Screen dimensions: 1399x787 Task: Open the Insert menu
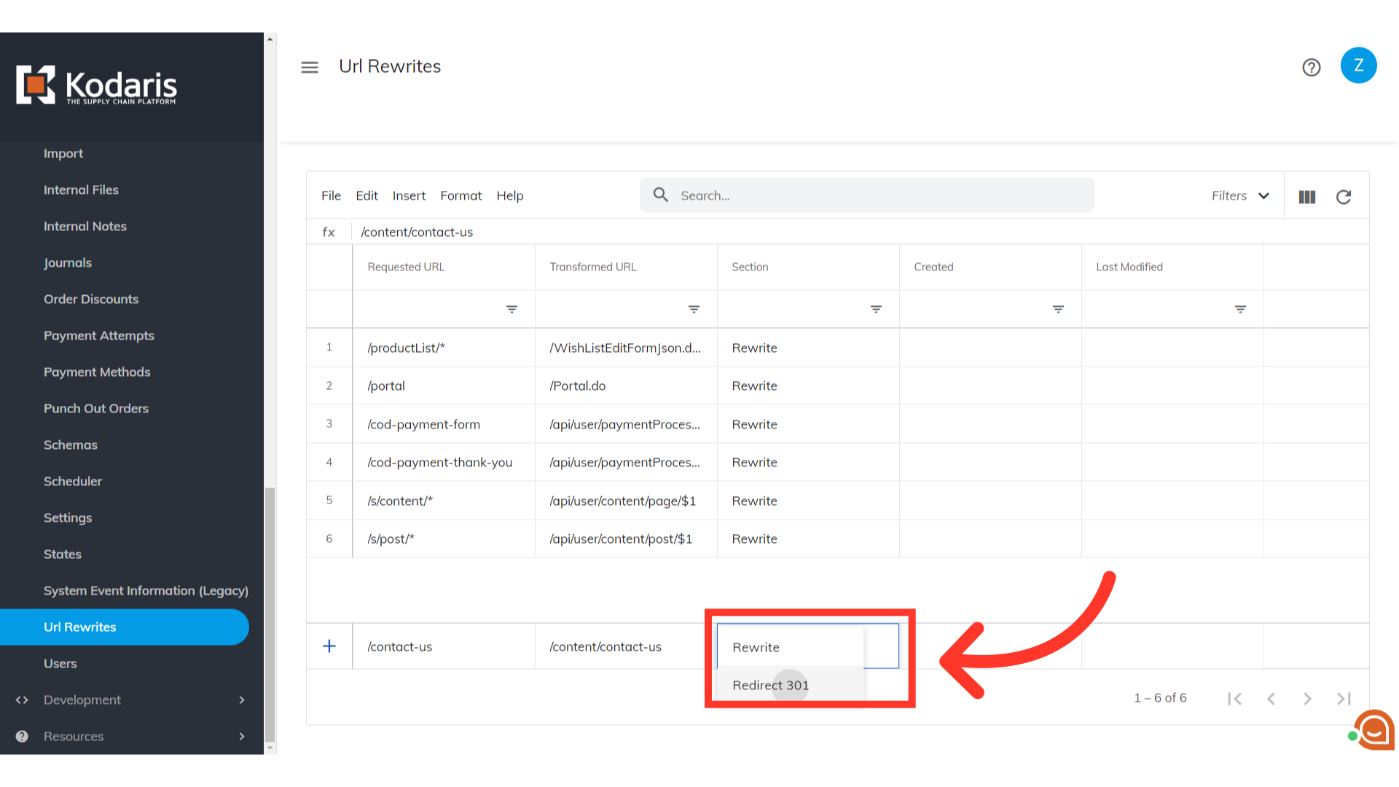tap(409, 196)
